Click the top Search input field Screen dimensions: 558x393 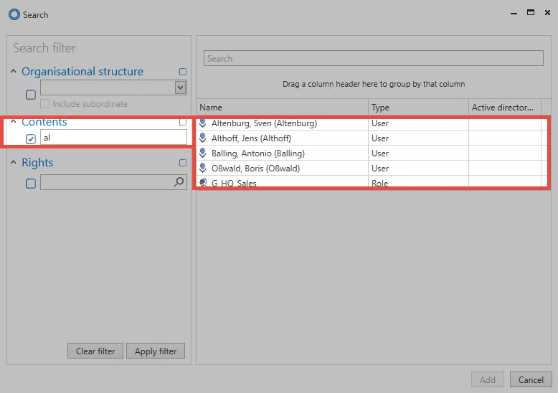click(373, 58)
